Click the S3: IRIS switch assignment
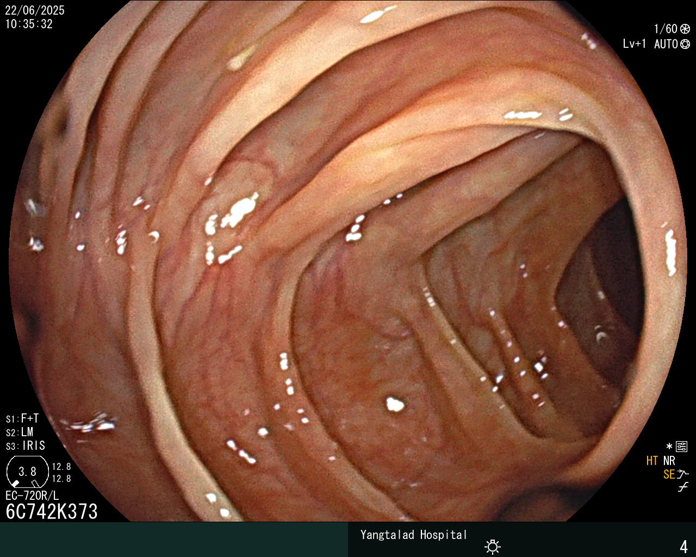 click(x=26, y=446)
